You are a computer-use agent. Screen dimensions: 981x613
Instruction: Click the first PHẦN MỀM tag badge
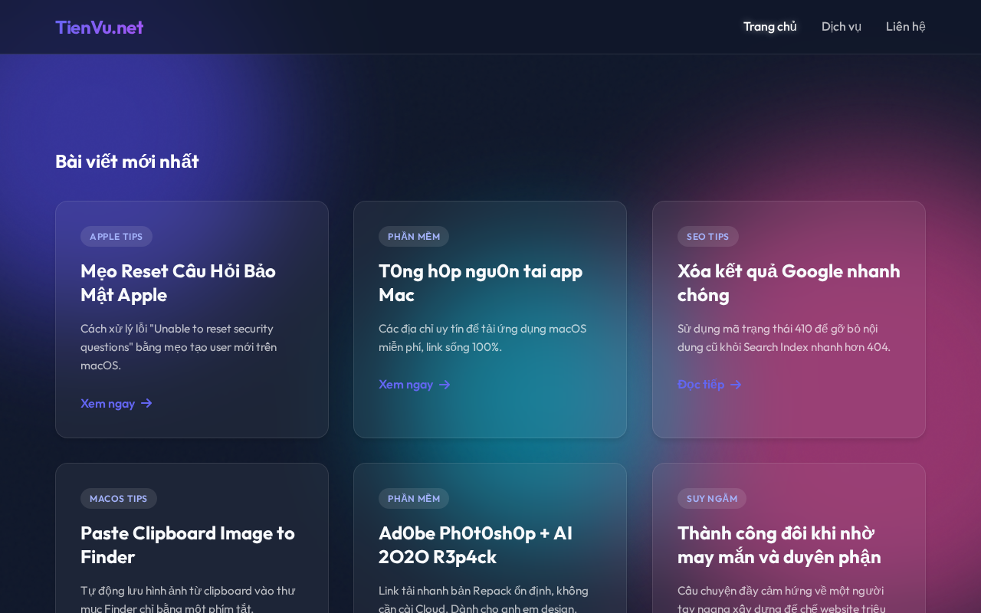(414, 236)
